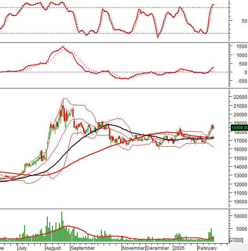Click the 2026 year marker
This screenshot has width=248, height=251.
179,248
